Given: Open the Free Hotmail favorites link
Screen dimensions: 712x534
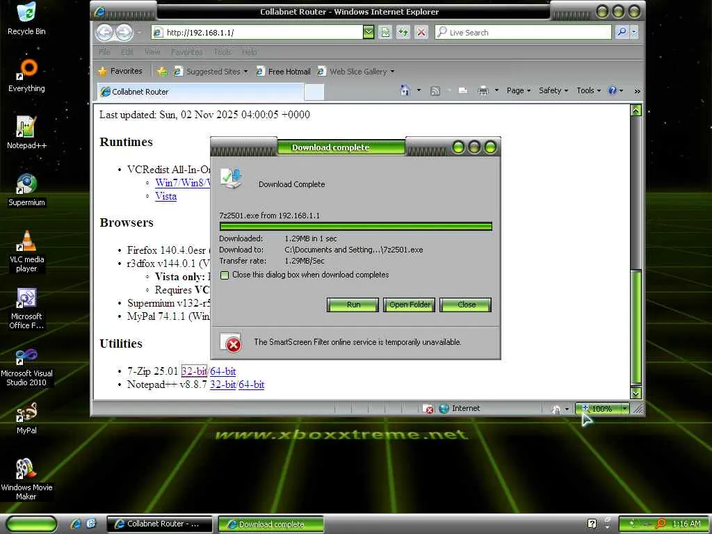Looking at the screenshot, I should pos(284,72).
